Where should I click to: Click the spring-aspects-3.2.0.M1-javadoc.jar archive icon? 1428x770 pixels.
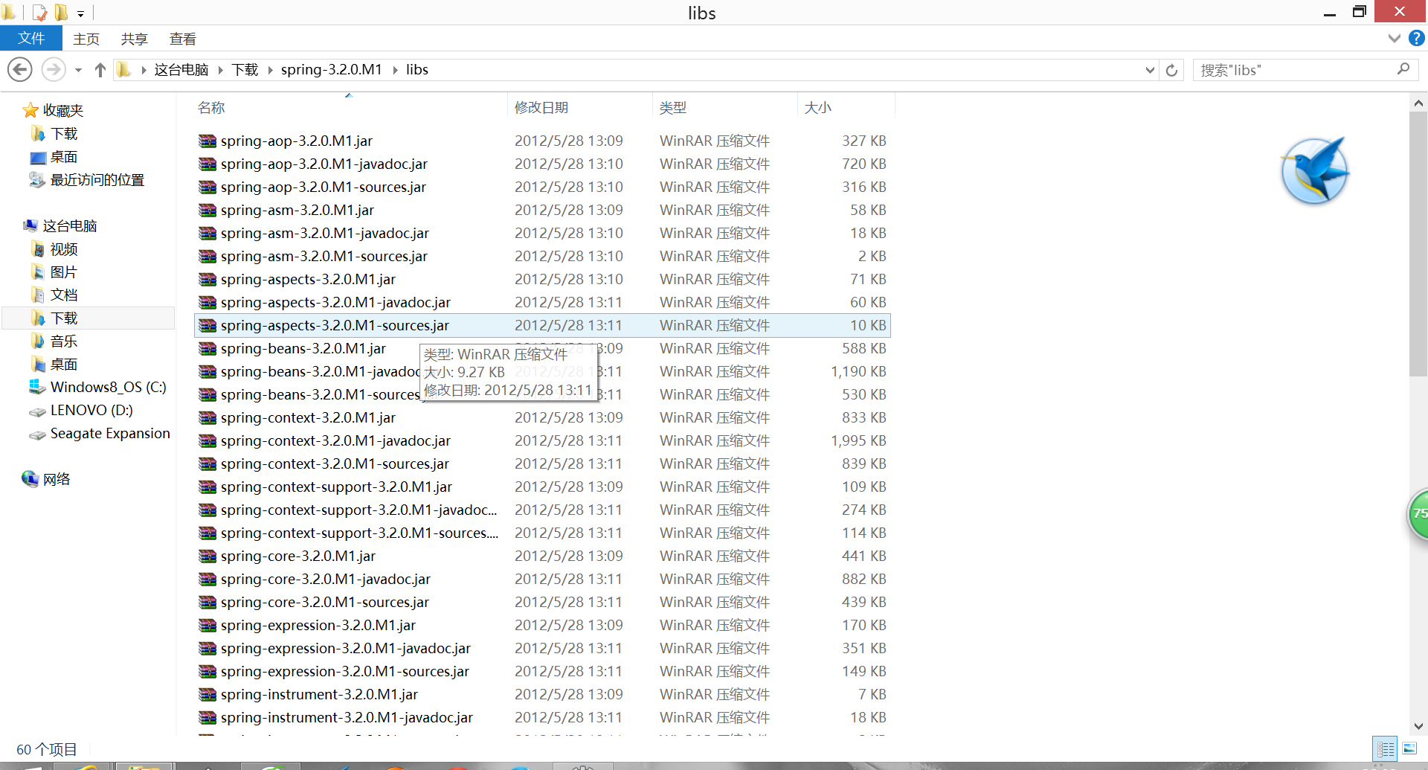point(208,303)
